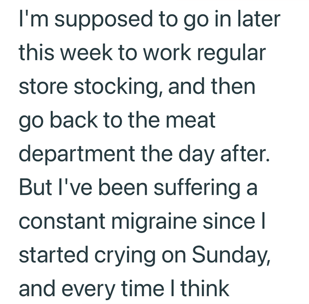Click the word "store" in third line
The height and width of the screenshot is (304, 309).
(x=43, y=87)
